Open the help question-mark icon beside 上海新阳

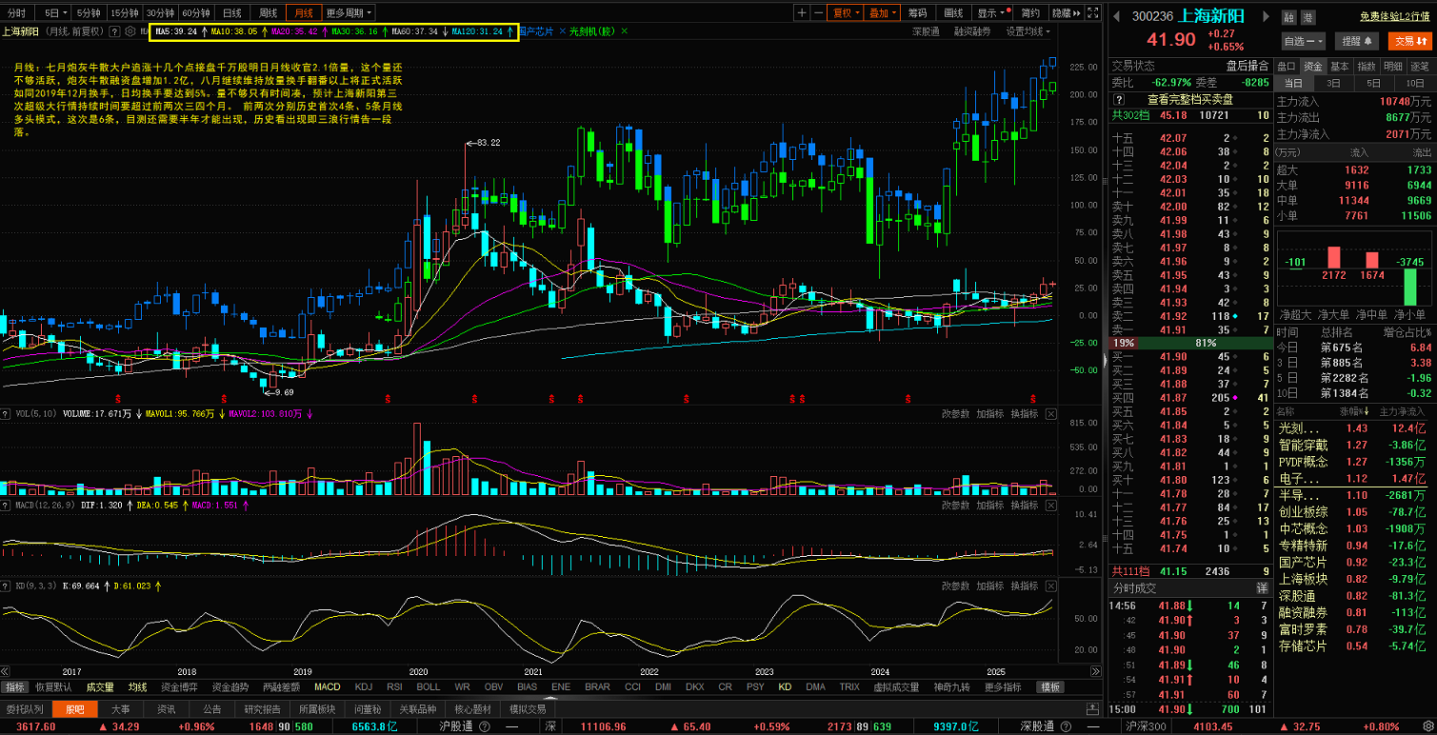click(114, 31)
